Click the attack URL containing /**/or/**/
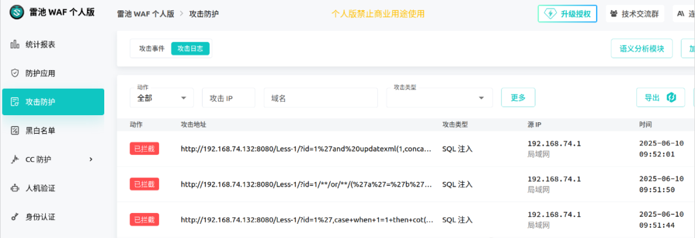 pos(306,184)
